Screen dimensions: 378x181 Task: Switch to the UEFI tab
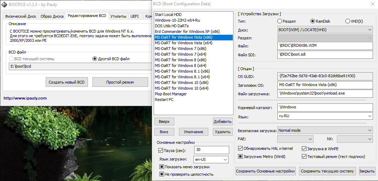(135, 16)
